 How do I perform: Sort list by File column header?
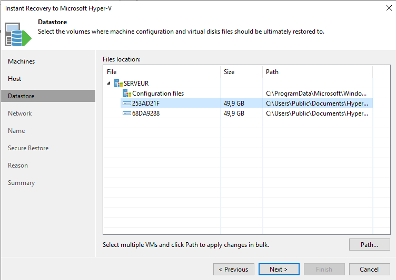(162, 72)
